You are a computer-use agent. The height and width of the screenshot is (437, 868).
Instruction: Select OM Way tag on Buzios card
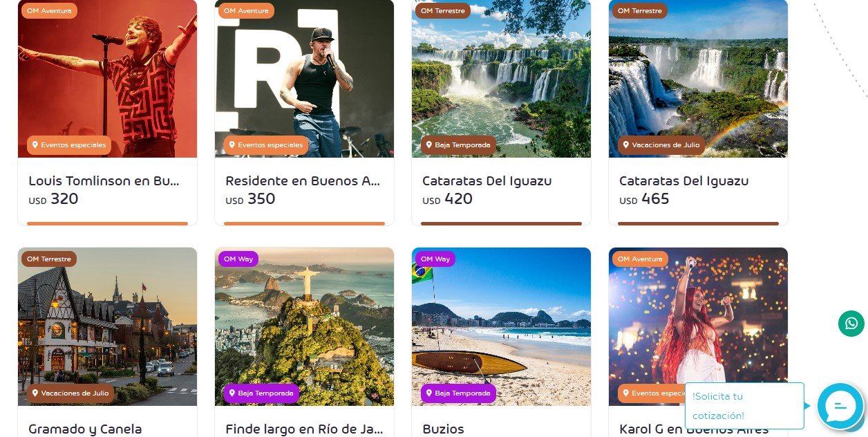pyautogui.click(x=435, y=259)
